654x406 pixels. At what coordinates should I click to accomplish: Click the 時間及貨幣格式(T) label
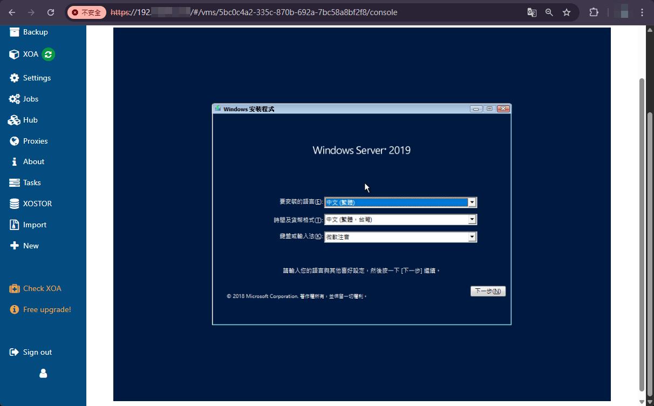(x=298, y=220)
